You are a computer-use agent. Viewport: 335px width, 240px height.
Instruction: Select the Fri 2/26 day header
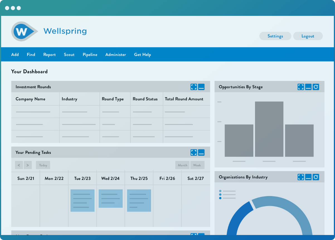[167, 178]
